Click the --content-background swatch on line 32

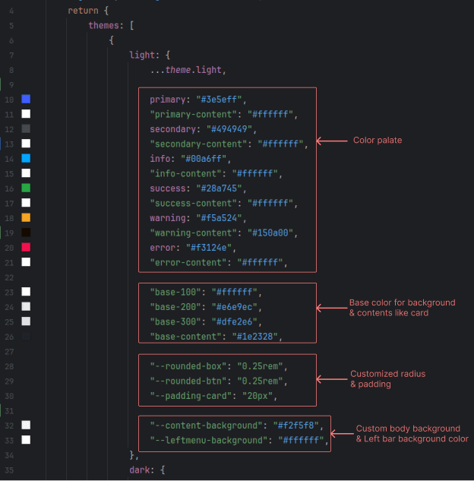pyautogui.click(x=26, y=425)
